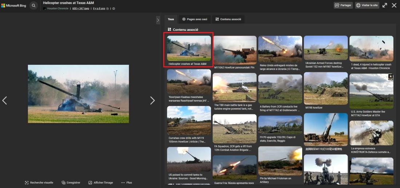Expand image to full screen view
Image resolution: width=400 pixels, height=188 pixels.
click(x=384, y=5)
